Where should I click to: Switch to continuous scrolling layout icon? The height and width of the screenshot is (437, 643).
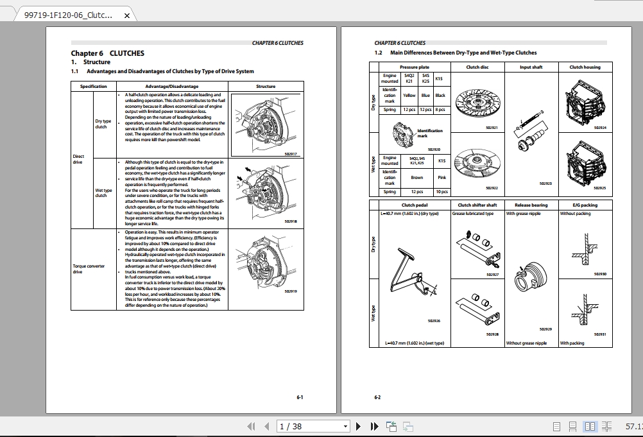point(574,425)
